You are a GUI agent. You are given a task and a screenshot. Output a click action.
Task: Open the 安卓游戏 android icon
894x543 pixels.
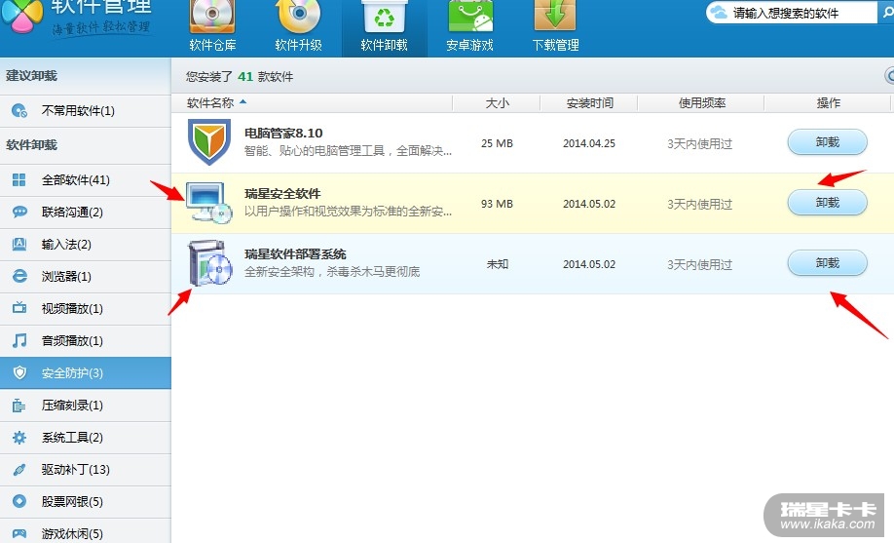tap(469, 16)
